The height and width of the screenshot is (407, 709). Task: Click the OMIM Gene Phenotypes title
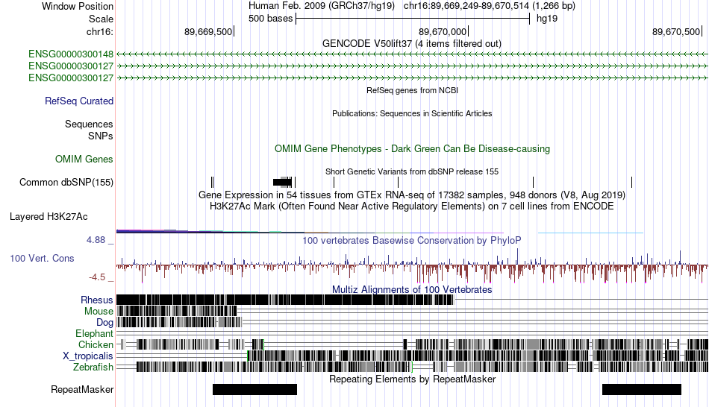click(413, 148)
